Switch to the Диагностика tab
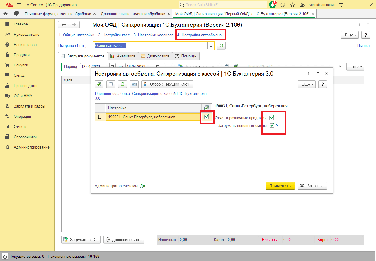The height and width of the screenshot is (261, 376). coord(155,56)
